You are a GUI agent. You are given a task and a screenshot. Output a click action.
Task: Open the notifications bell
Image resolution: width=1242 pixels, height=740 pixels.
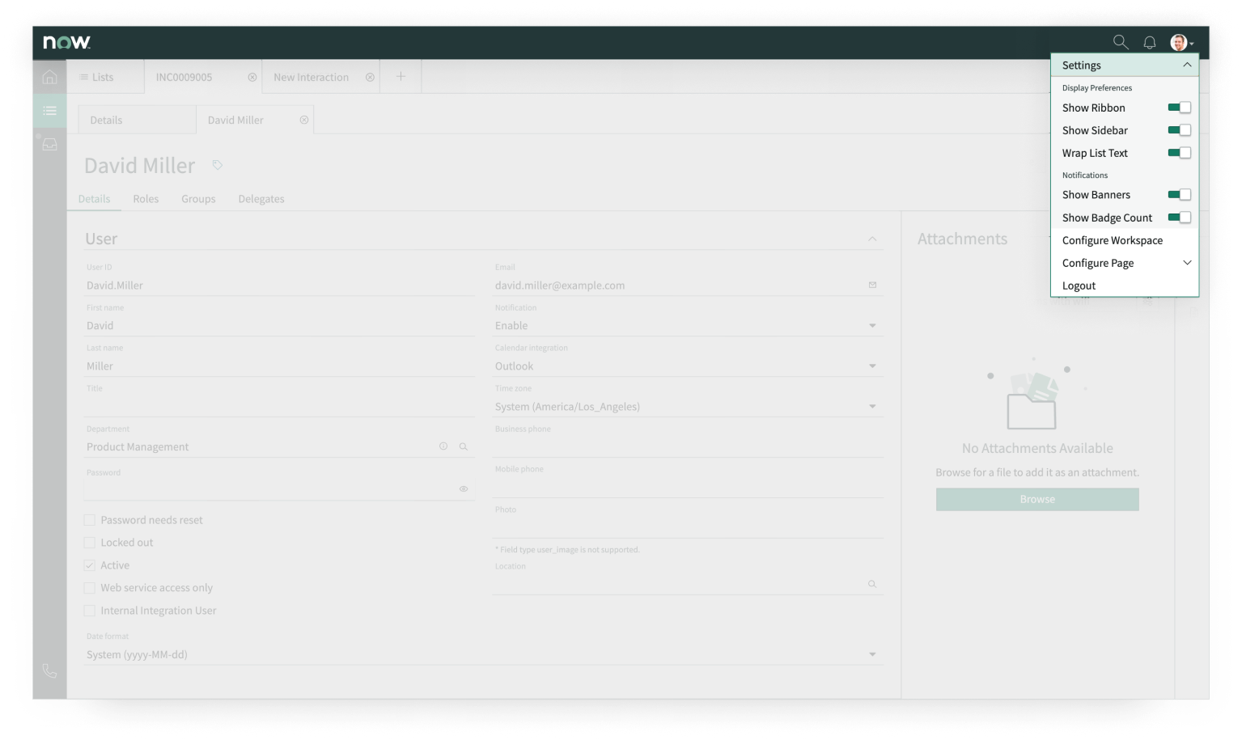point(1149,42)
